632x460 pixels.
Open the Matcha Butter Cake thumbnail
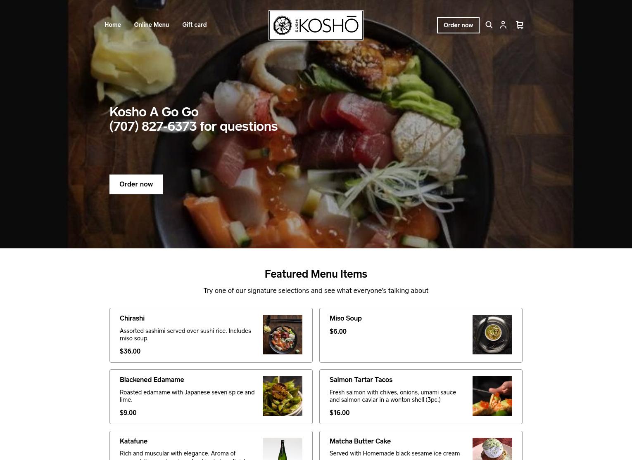click(492, 449)
